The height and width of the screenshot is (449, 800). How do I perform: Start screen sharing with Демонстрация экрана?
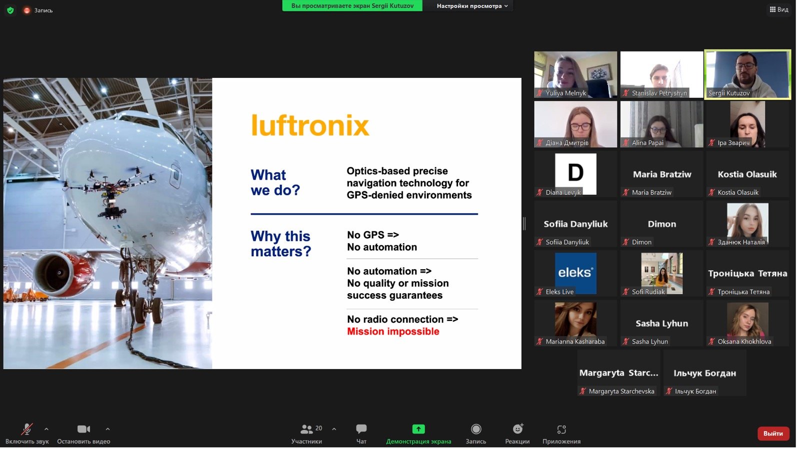click(x=418, y=434)
